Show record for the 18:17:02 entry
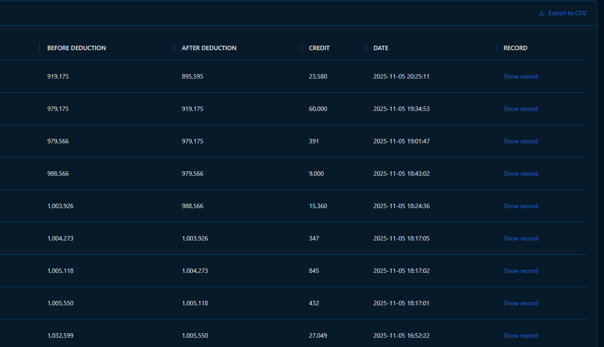Image resolution: width=604 pixels, height=347 pixels. [520, 271]
